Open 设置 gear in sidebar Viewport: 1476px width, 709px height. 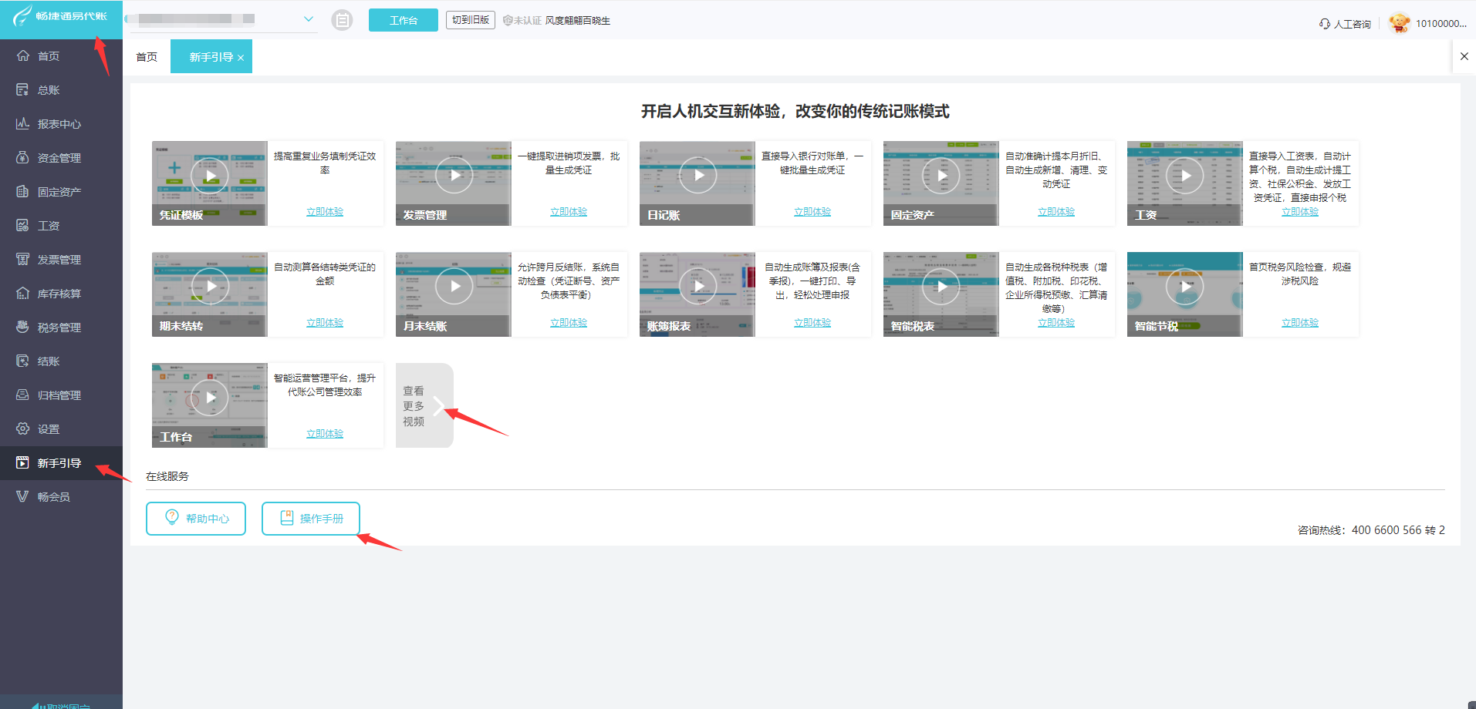[x=23, y=429]
